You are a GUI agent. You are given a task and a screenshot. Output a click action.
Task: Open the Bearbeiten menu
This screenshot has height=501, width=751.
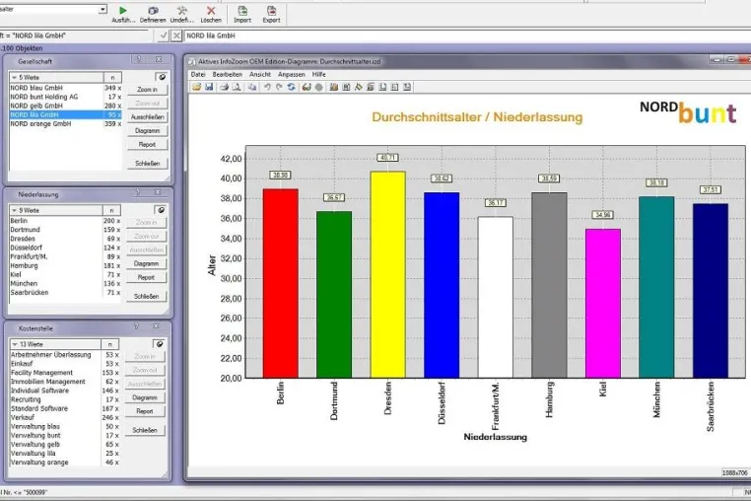[227, 74]
